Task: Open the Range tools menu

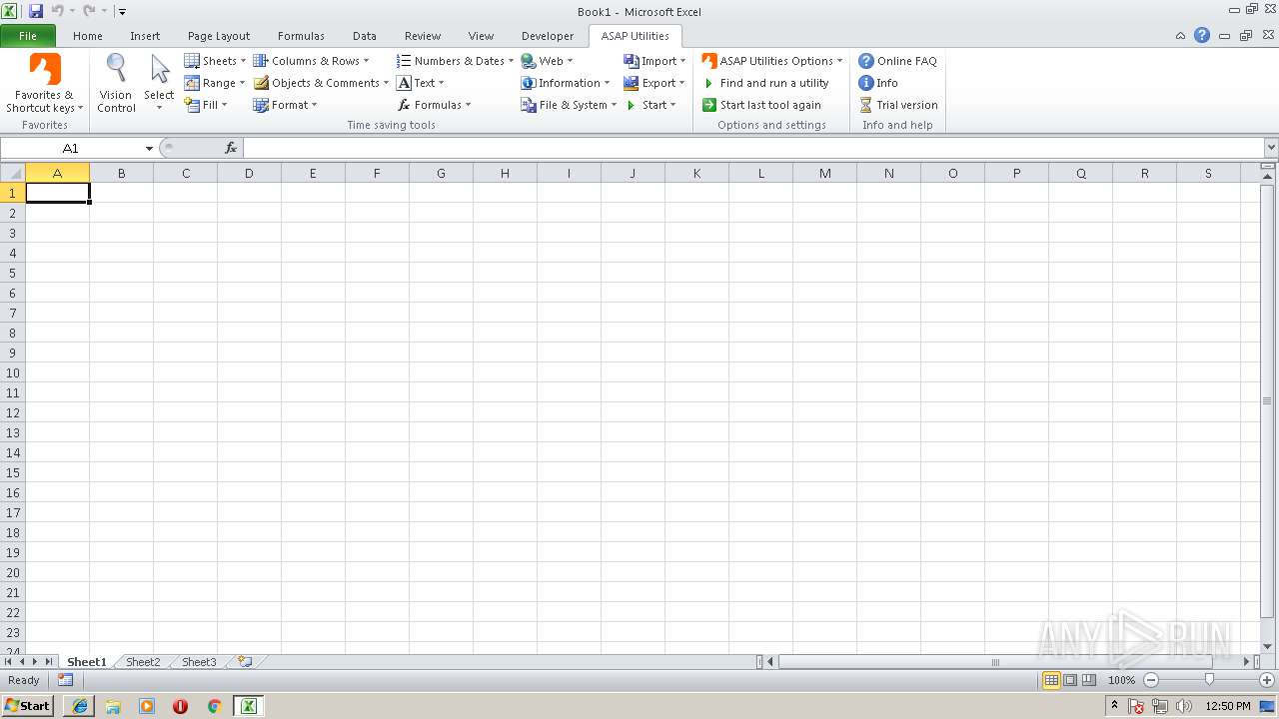Action: (x=215, y=83)
